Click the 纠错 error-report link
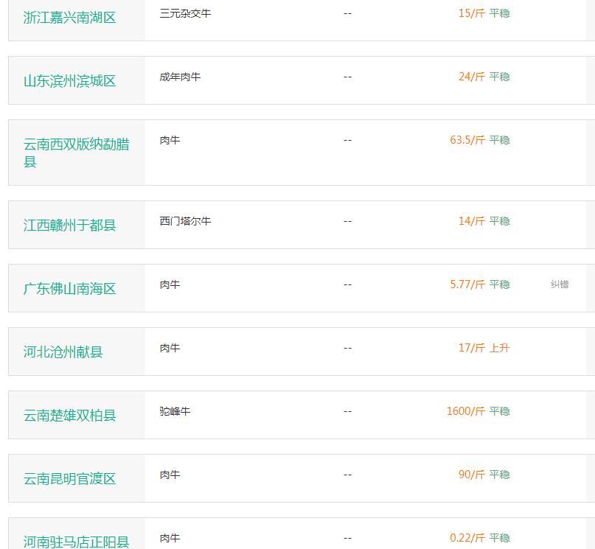 [x=560, y=284]
